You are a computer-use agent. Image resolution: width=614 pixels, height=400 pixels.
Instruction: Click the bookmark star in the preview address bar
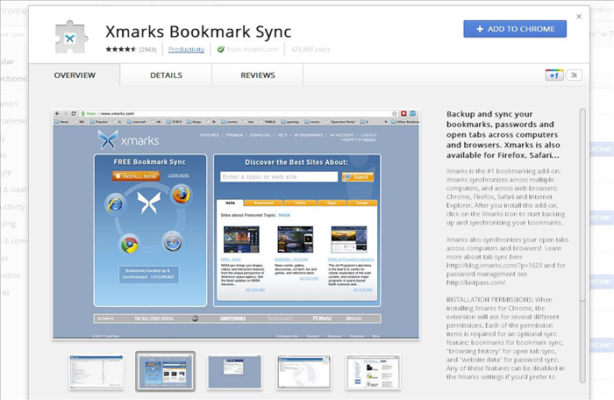pyautogui.click(x=395, y=114)
